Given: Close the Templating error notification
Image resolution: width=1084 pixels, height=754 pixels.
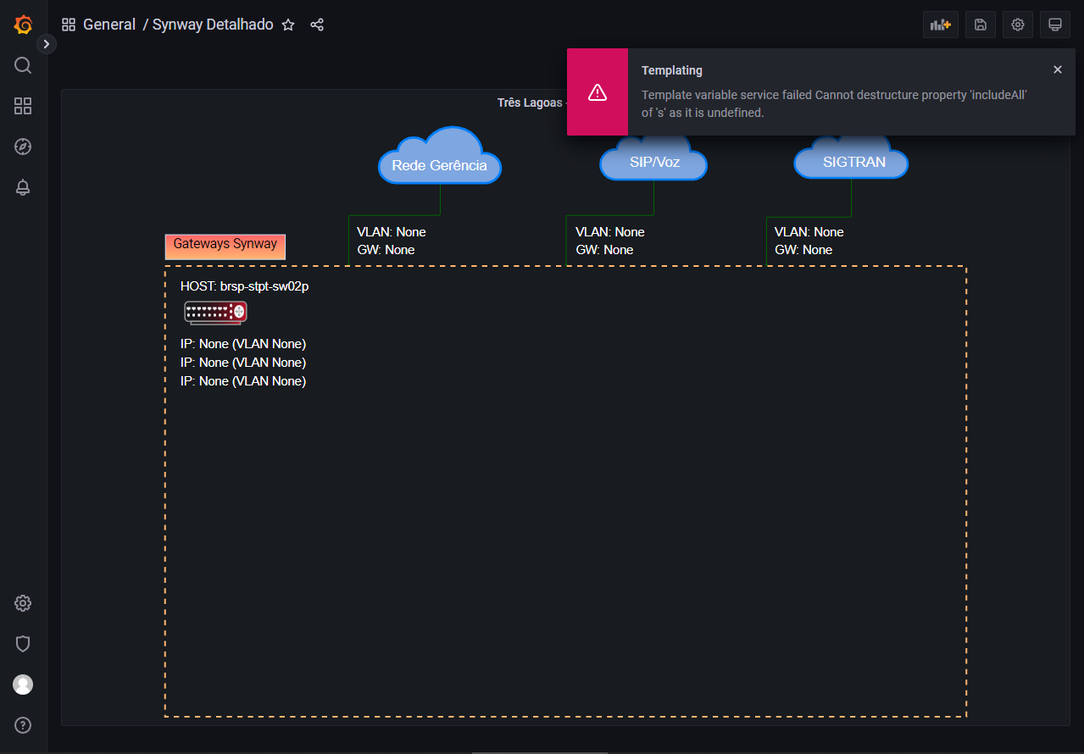Looking at the screenshot, I should click(x=1058, y=69).
